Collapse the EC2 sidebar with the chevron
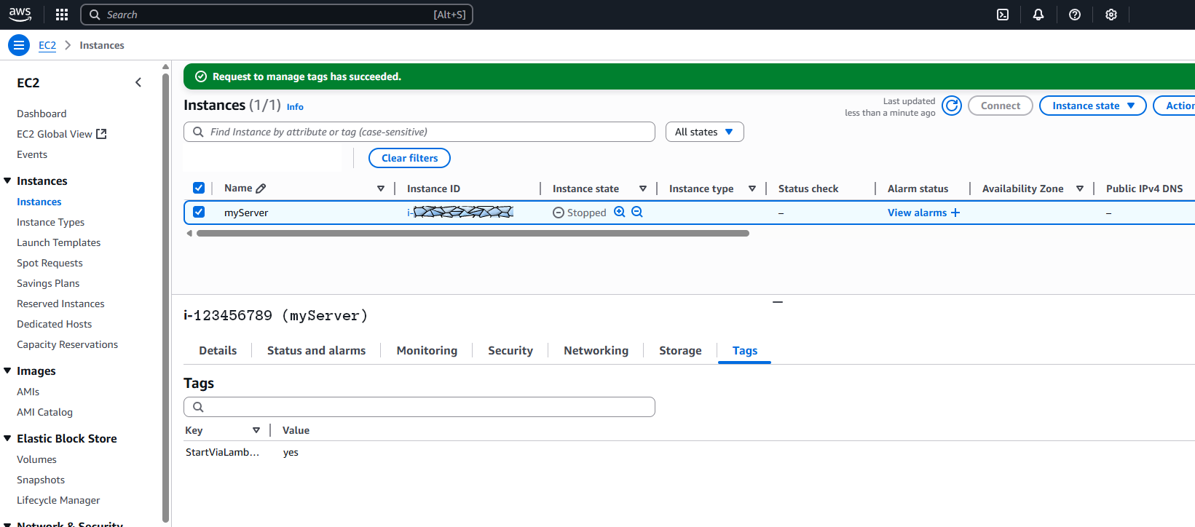Viewport: 1195px width, 527px height. 138,83
